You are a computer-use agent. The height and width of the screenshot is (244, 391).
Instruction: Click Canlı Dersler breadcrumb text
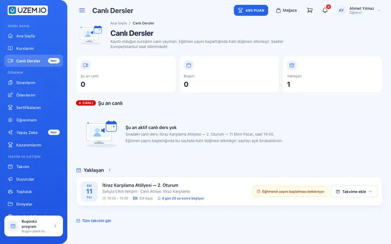143,23
